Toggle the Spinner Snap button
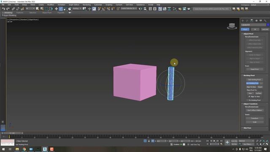The width and height of the screenshot is (270, 152). point(113,9)
